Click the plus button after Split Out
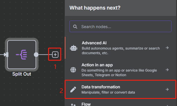The height and width of the screenshot is (106, 177). [x=55, y=54]
